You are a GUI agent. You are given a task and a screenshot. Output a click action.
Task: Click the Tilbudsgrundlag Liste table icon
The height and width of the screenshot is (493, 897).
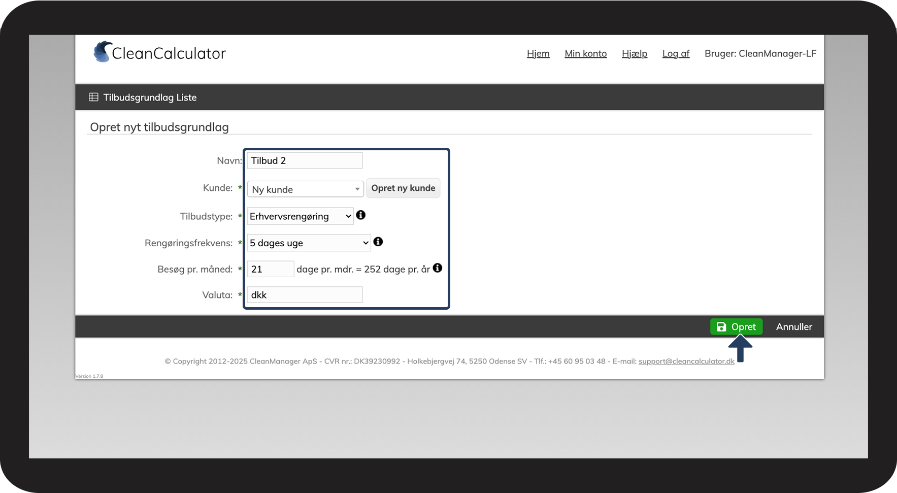coord(93,97)
